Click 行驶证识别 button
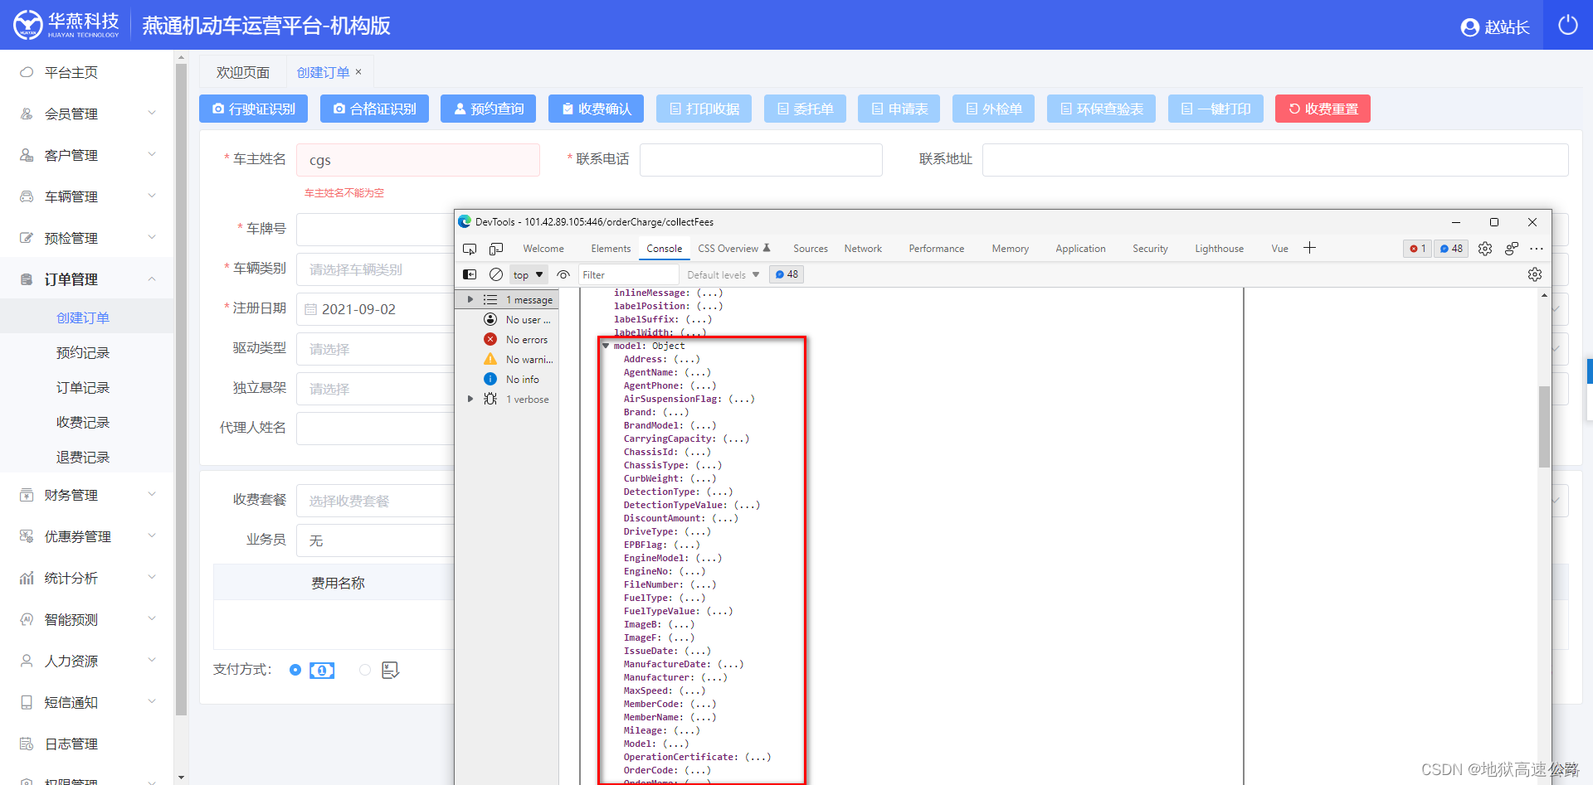Viewport: 1593px width, 785px height. coord(253,109)
